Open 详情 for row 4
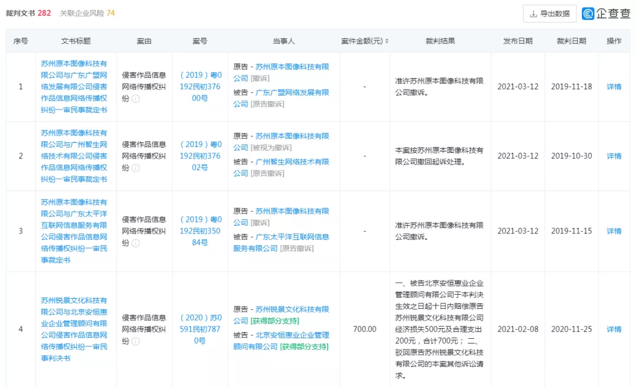This screenshot has height=387, width=636. (x=614, y=329)
